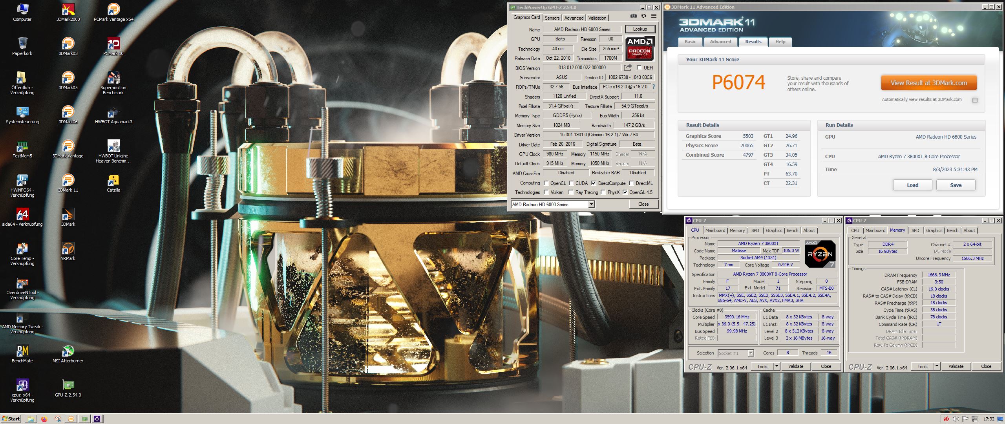Open the 3DMark Vantage desktop icon
1005x424 pixels.
[x=68, y=149]
